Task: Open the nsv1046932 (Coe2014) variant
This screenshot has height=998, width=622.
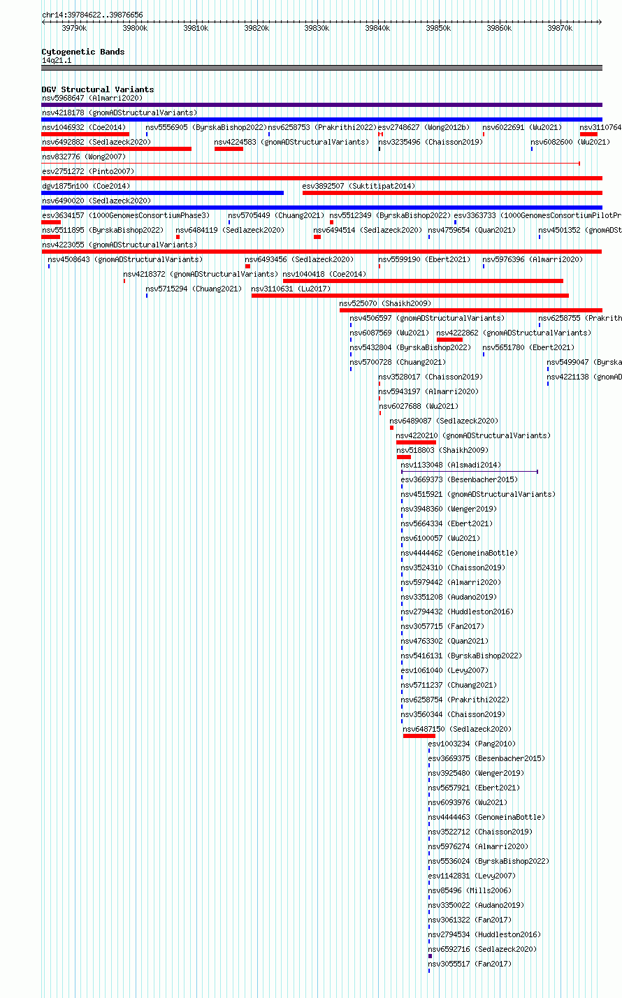Action: click(85, 134)
